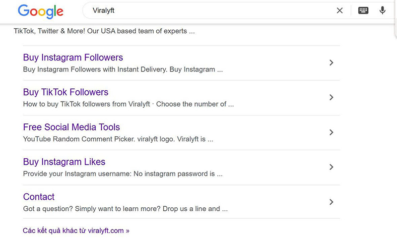The height and width of the screenshot is (238, 397).
Task: Start voice search with the microphone icon
Action: [382, 10]
